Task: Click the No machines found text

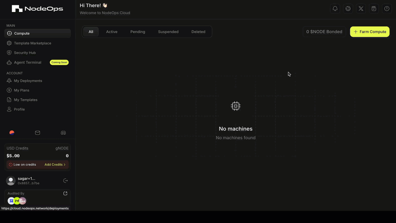Action: tap(236, 138)
